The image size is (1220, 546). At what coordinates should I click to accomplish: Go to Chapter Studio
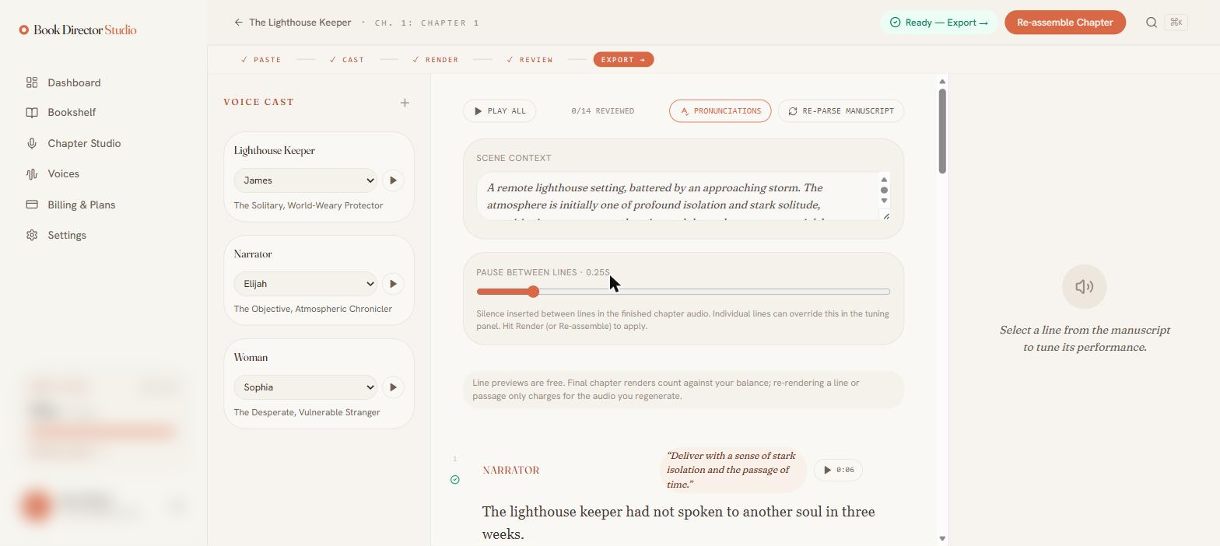[x=84, y=143]
